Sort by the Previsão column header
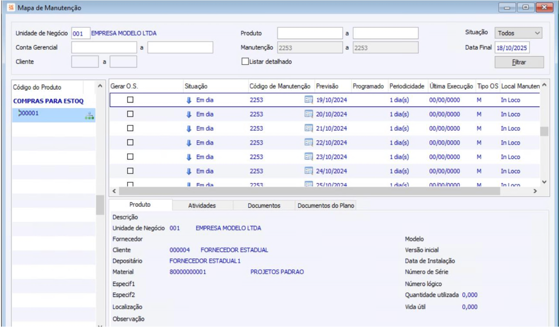Image resolution: width=559 pixels, height=330 pixels. click(x=327, y=86)
